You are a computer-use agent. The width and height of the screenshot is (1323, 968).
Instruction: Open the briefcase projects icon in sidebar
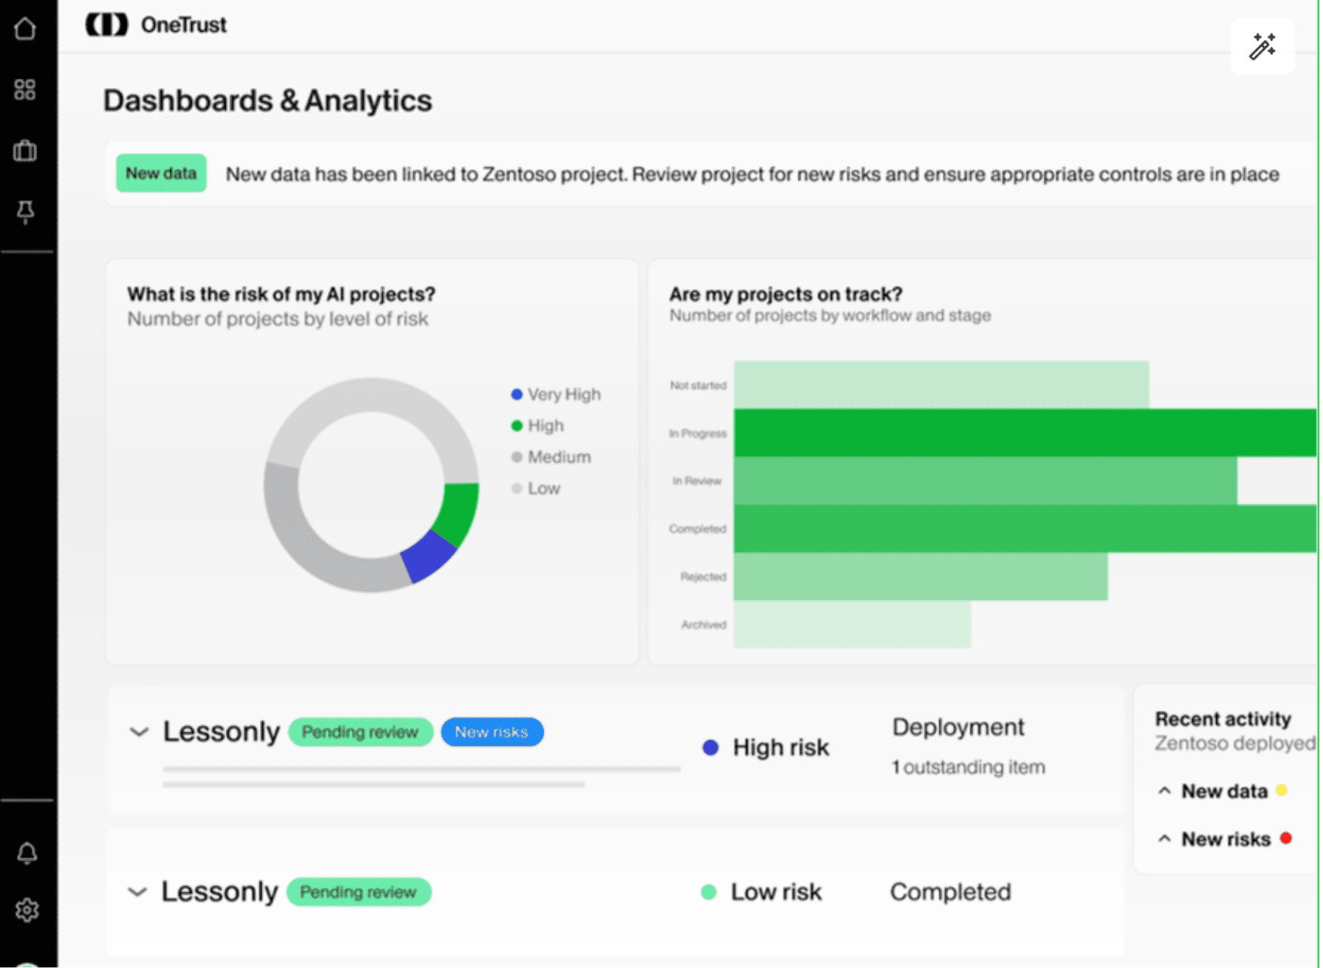click(x=25, y=150)
